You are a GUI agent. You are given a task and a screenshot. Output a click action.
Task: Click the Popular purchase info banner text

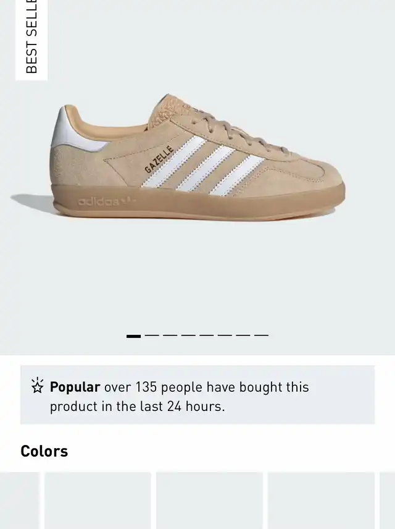click(x=180, y=397)
